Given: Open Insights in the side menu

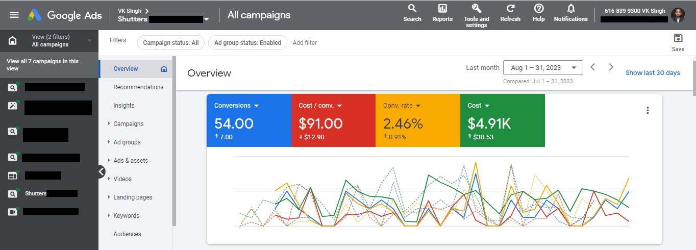Looking at the screenshot, I should coord(124,106).
